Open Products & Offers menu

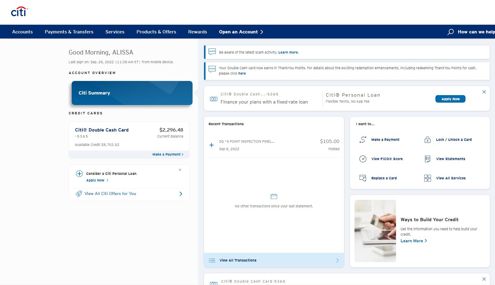(156, 32)
